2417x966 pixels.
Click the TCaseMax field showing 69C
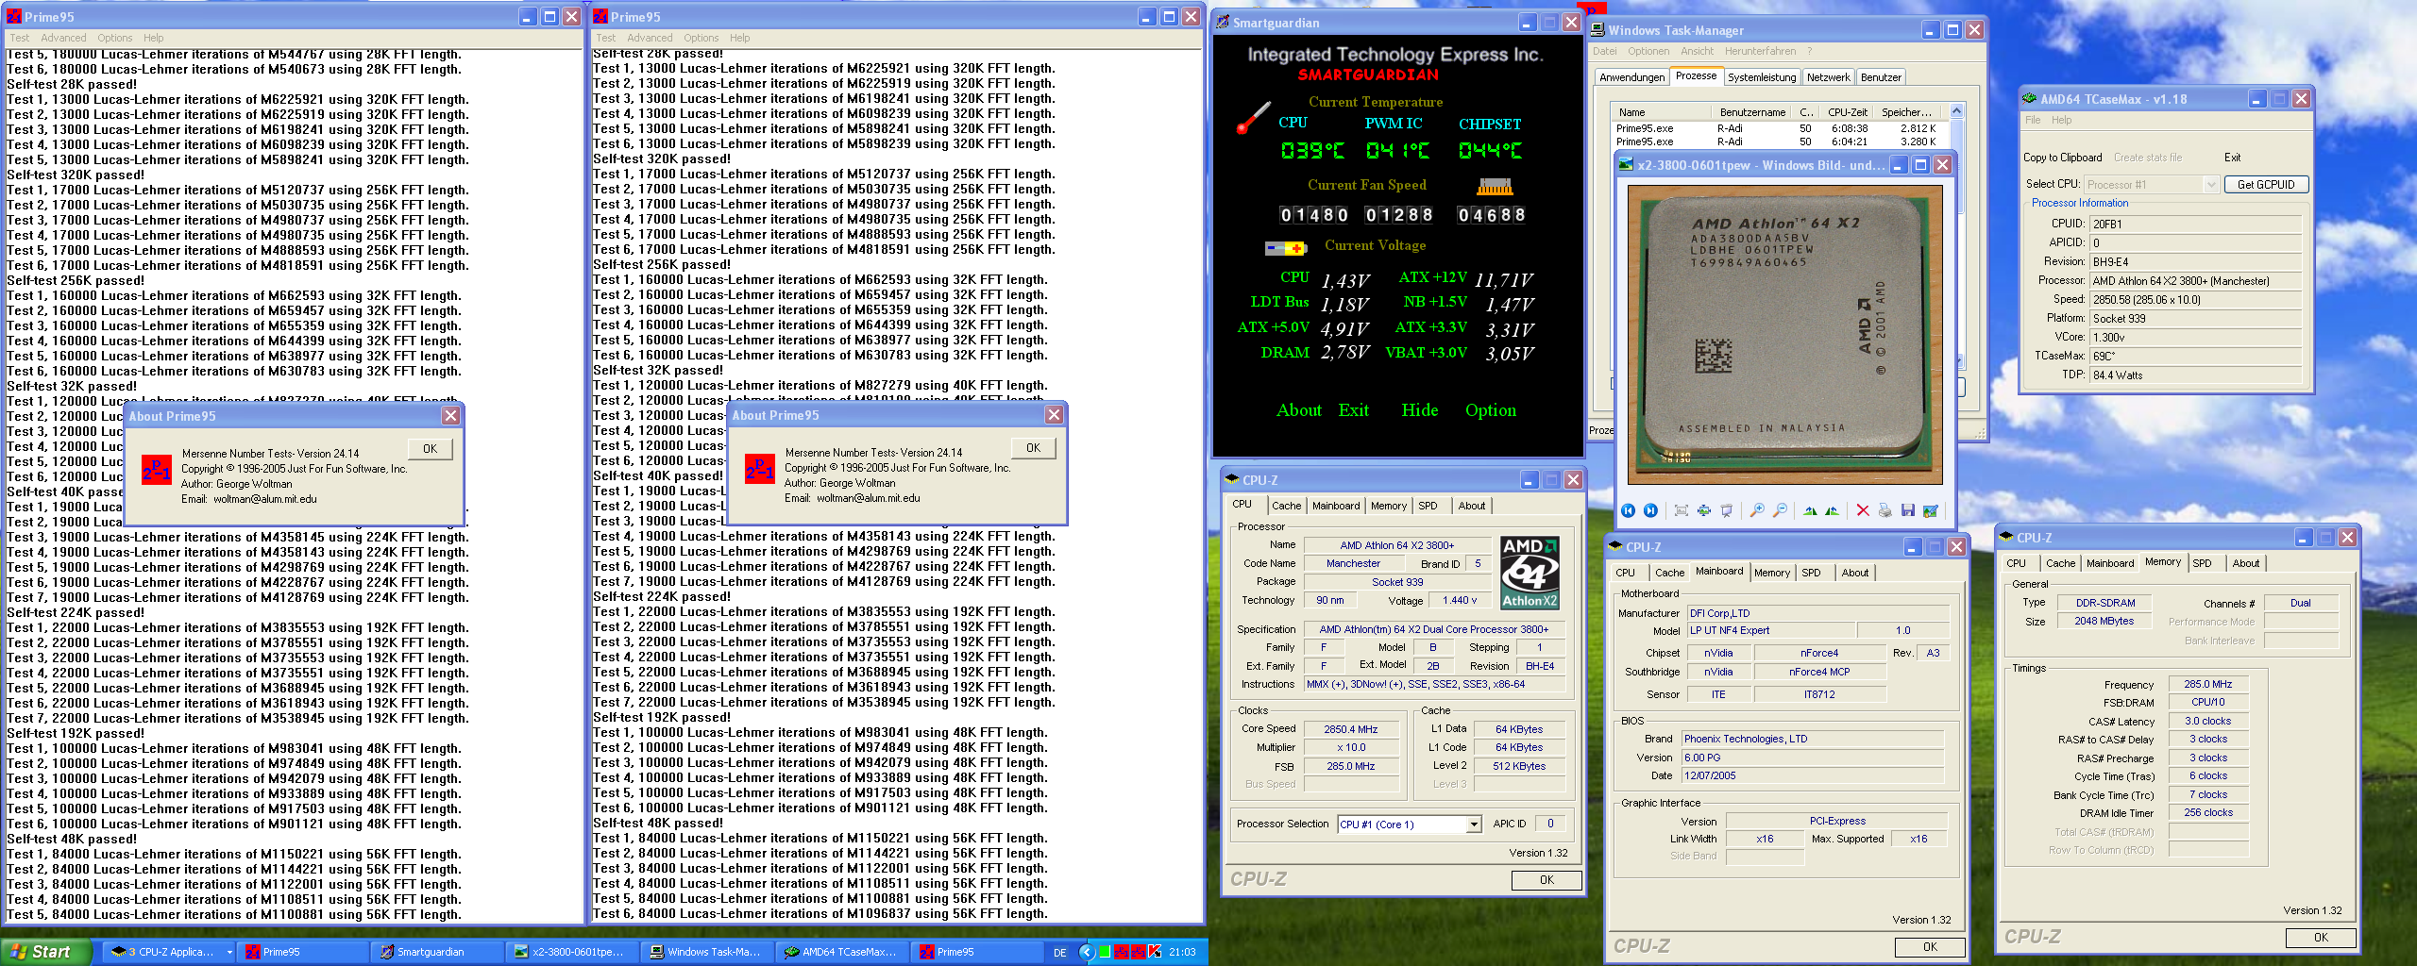(2194, 357)
